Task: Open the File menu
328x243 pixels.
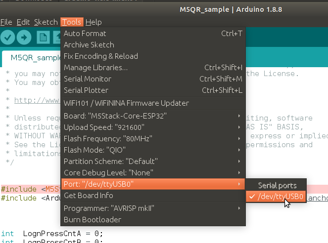Action: pyautogui.click(x=6, y=22)
